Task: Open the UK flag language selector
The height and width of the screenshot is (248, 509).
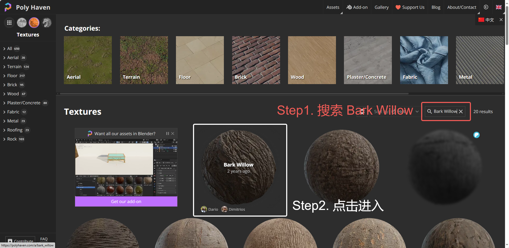Action: point(499,7)
